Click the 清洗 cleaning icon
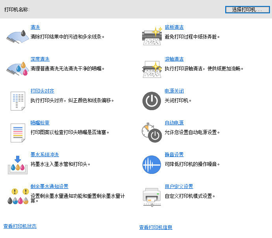The width and height of the screenshot is (272, 238). click(x=18, y=36)
